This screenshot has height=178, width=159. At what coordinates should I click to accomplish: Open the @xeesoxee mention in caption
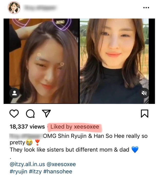61,164
